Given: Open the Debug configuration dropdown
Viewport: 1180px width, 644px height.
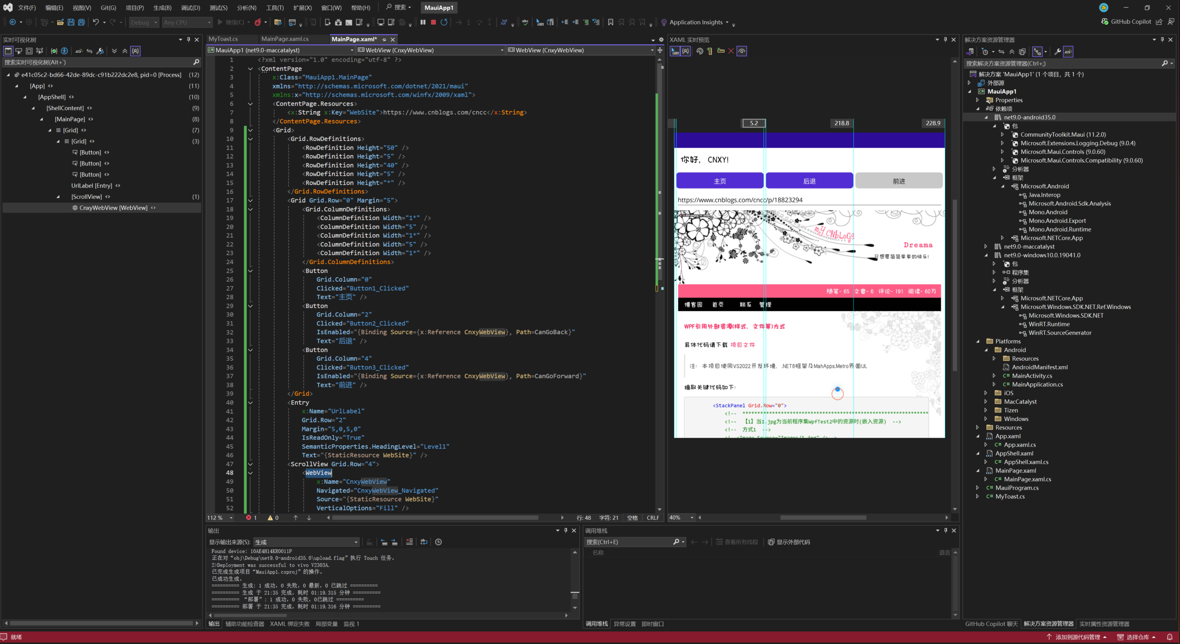Looking at the screenshot, I should 144,22.
